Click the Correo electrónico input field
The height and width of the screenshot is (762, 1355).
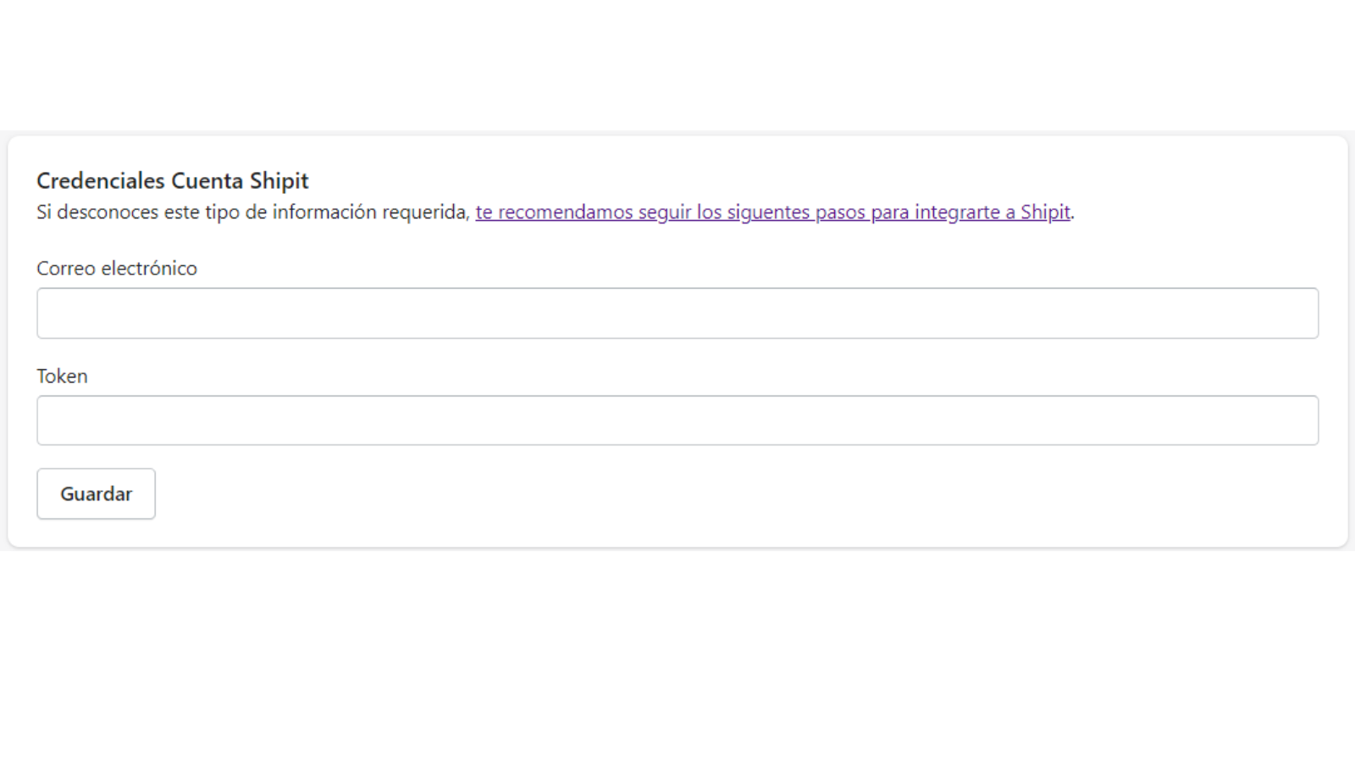coord(677,313)
